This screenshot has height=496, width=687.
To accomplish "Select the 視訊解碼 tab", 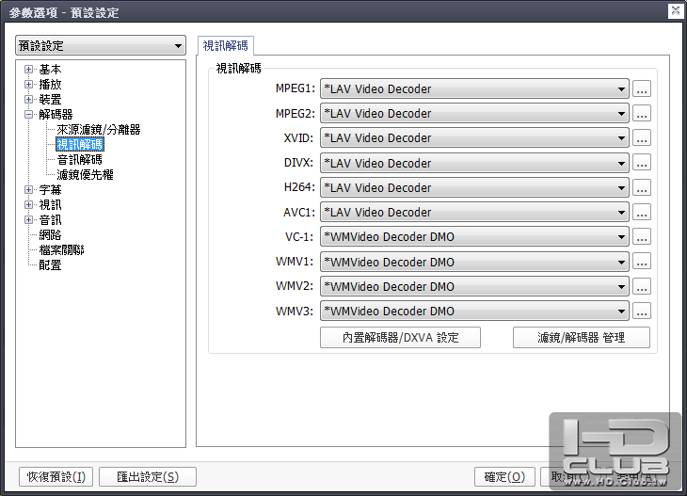I will pyautogui.click(x=226, y=45).
